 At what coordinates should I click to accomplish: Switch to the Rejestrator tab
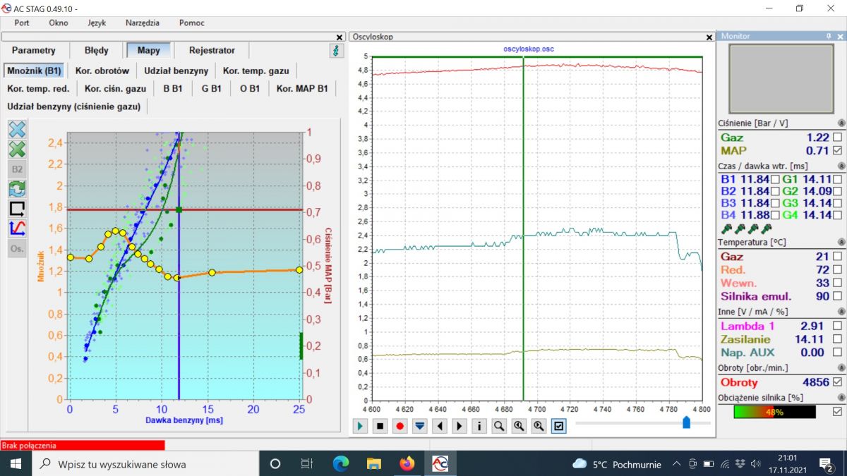pyautogui.click(x=212, y=50)
